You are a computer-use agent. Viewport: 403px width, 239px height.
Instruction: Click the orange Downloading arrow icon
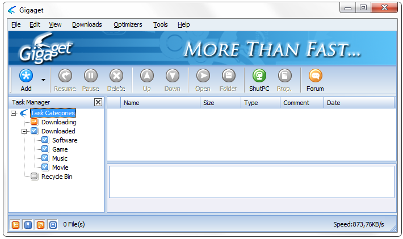34,122
